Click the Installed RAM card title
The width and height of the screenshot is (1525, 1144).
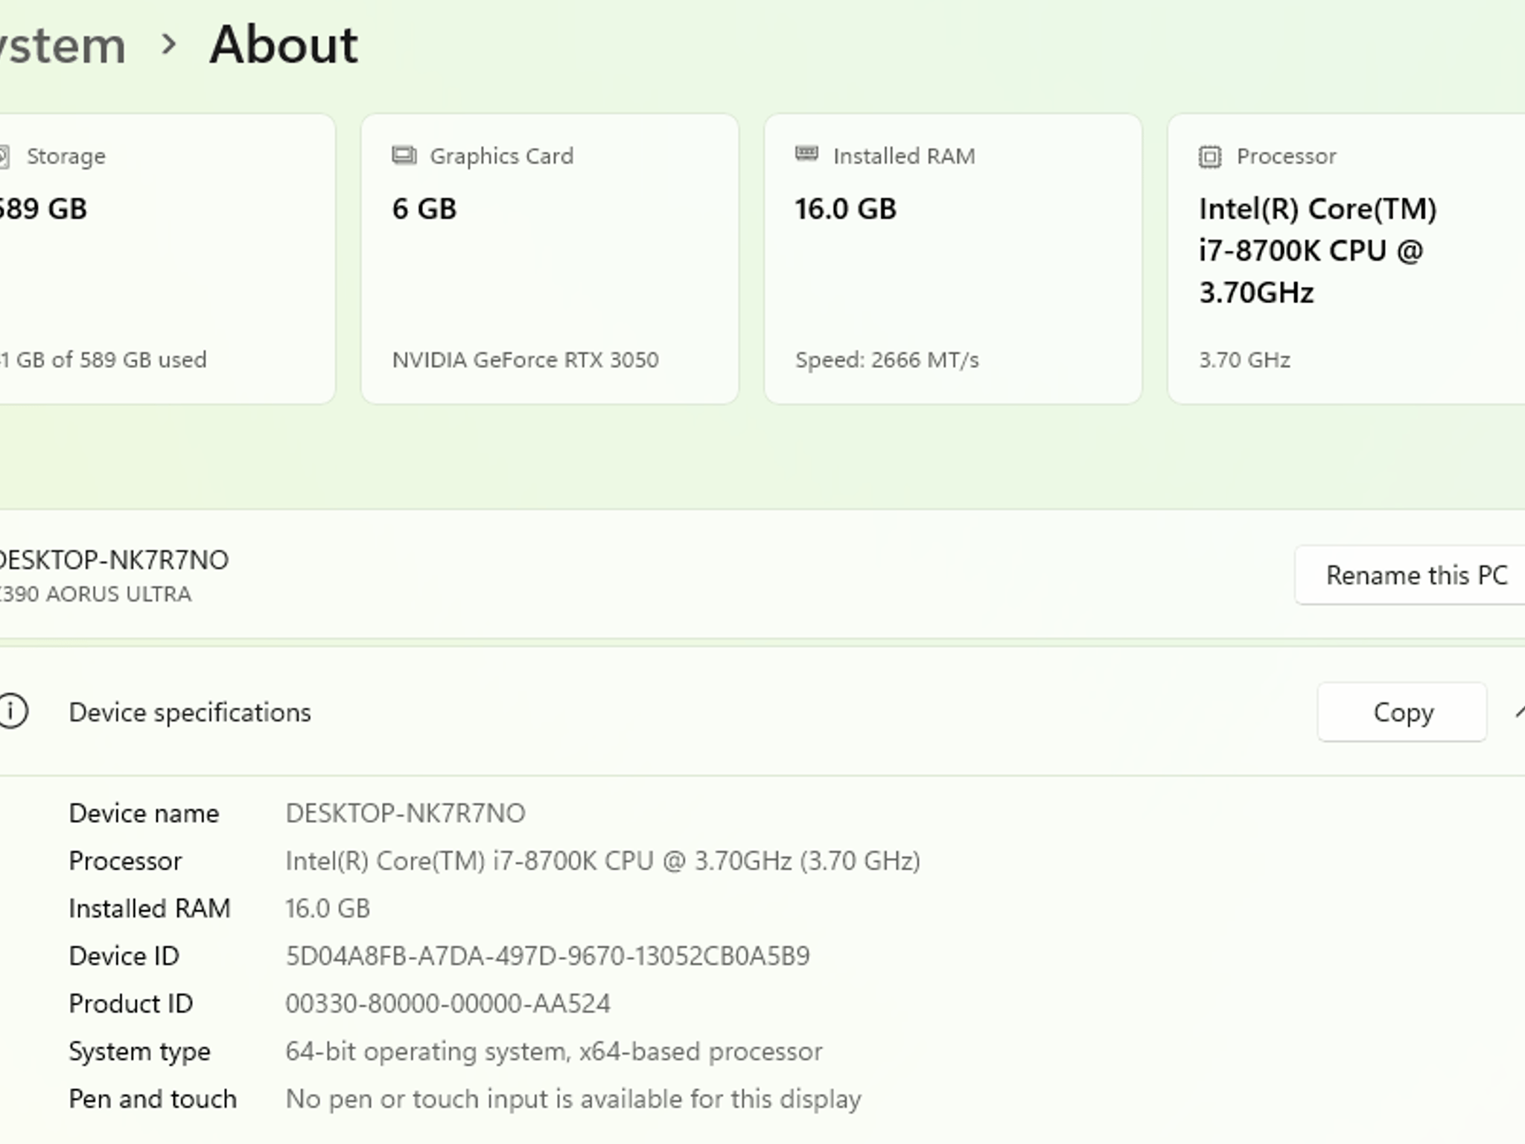click(905, 156)
